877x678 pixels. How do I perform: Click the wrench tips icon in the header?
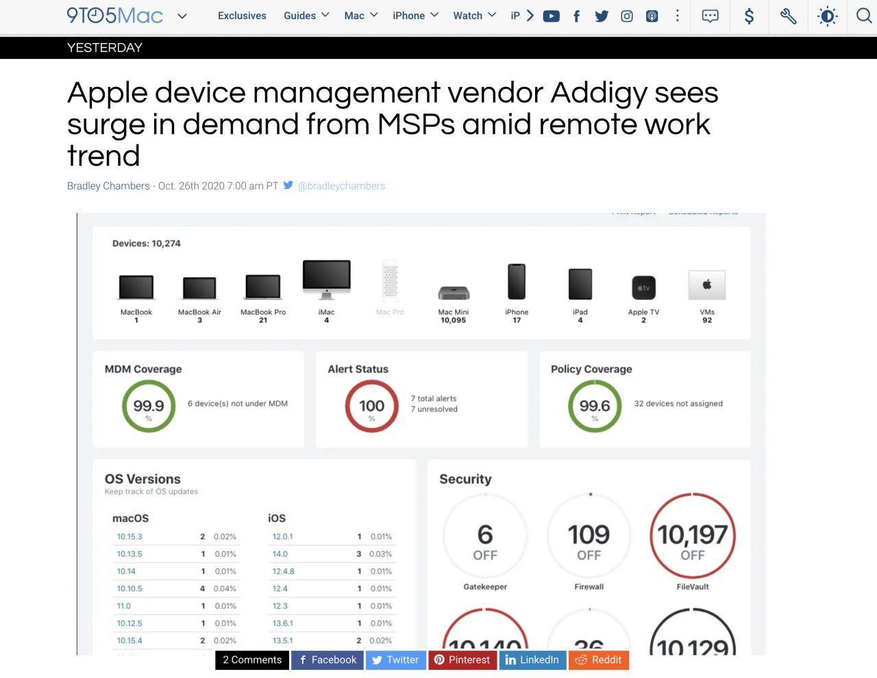787,16
